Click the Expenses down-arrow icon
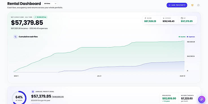Image resolution: width=208 pixels, height=104 pixels. coord(164,18)
